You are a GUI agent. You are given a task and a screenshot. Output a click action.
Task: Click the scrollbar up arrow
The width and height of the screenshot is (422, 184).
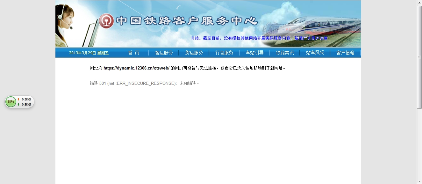(419, 3)
